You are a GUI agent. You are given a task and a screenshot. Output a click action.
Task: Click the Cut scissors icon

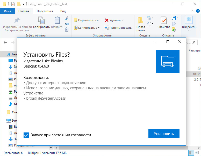point(67,18)
